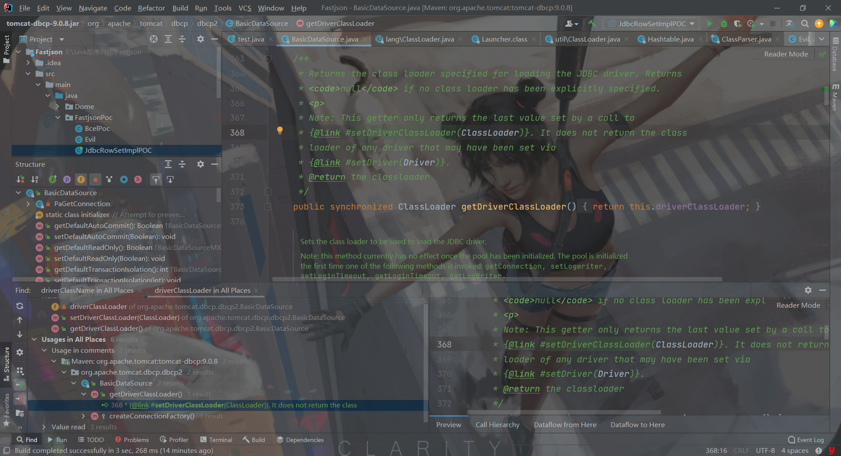Open Search Everywhere magnifier icon

pos(805,24)
